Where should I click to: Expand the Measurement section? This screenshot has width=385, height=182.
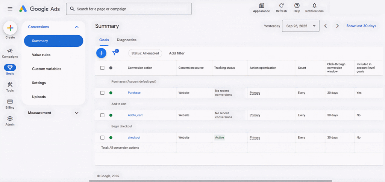point(77,113)
